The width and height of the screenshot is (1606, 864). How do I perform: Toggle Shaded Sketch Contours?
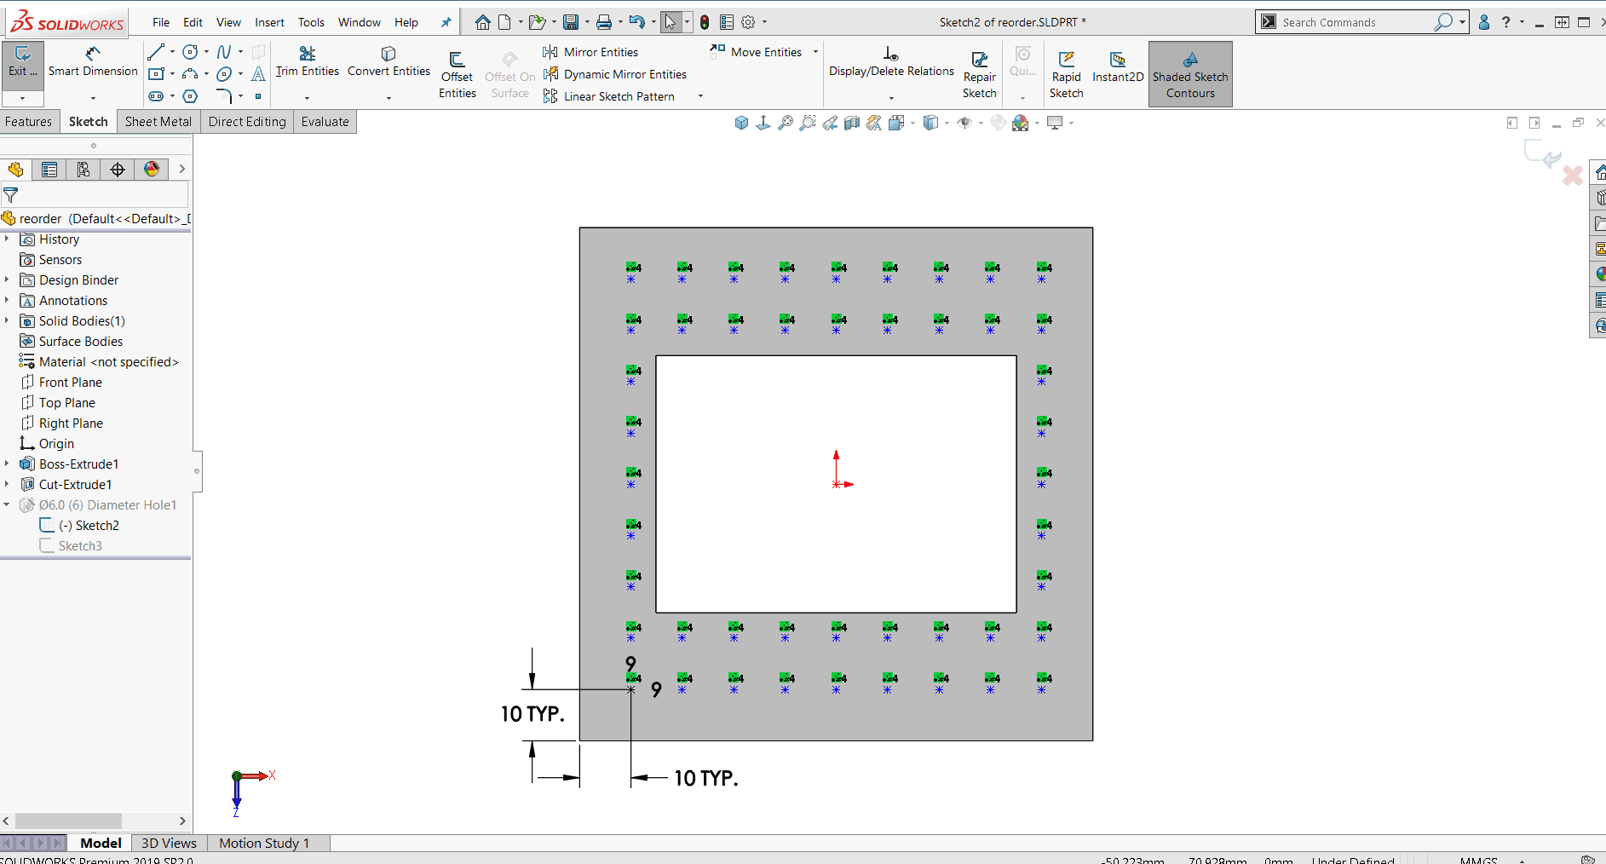coord(1190,74)
